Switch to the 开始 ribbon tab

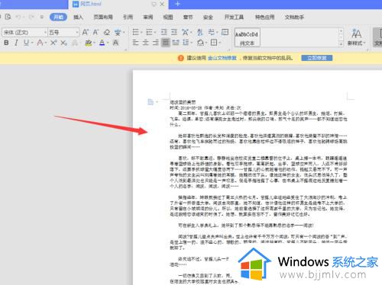58,17
